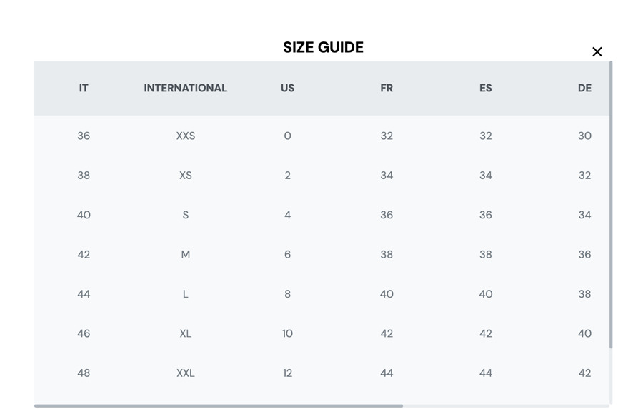The width and height of the screenshot is (643, 409).
Task: Click the IT size 48 cell
Action: pos(84,373)
